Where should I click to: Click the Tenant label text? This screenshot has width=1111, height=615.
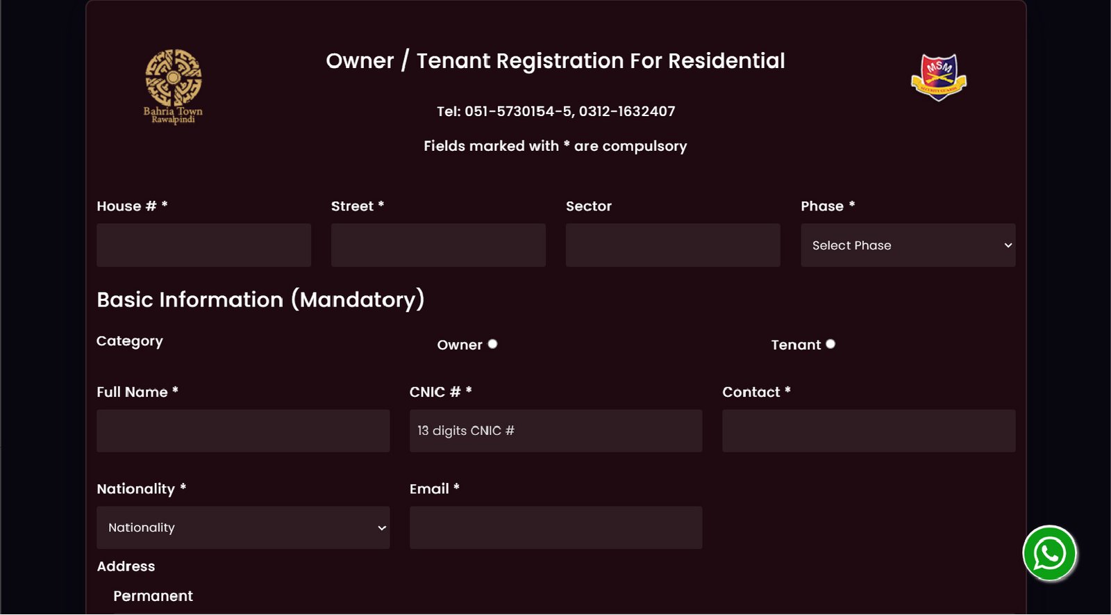point(796,345)
